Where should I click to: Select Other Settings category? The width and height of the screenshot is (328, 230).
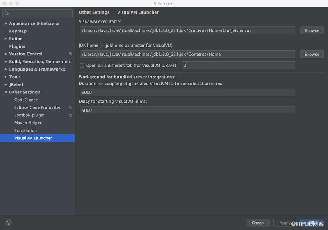(25, 92)
